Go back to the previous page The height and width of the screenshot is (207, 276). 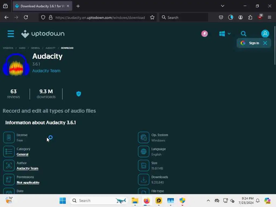(6, 17)
